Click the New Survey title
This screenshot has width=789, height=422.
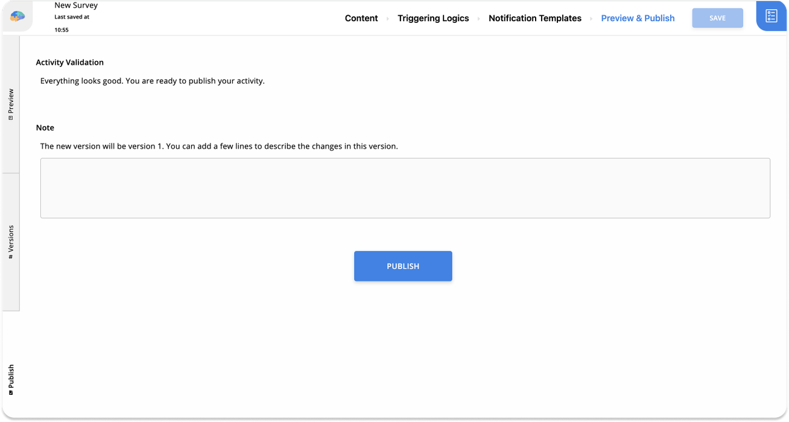tap(75, 5)
